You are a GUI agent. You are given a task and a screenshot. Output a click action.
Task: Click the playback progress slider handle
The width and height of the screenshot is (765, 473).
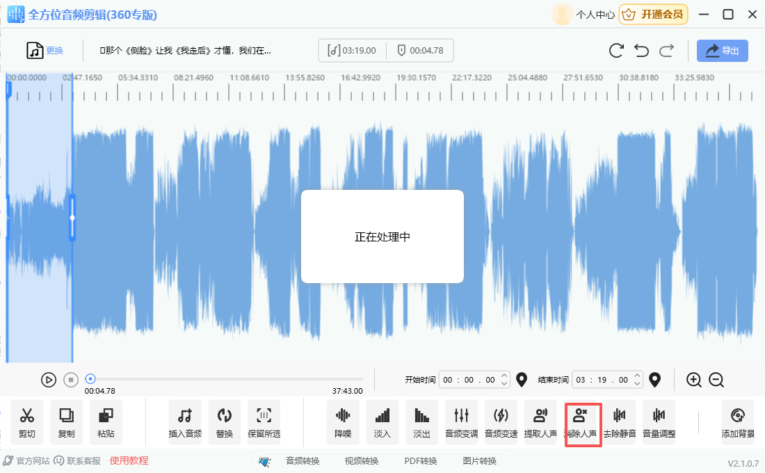(x=90, y=379)
